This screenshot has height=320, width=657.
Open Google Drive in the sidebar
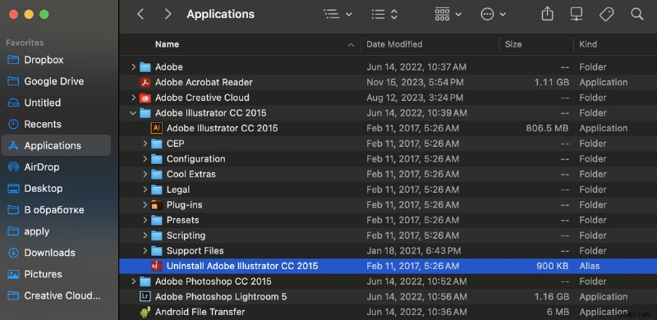(x=55, y=81)
